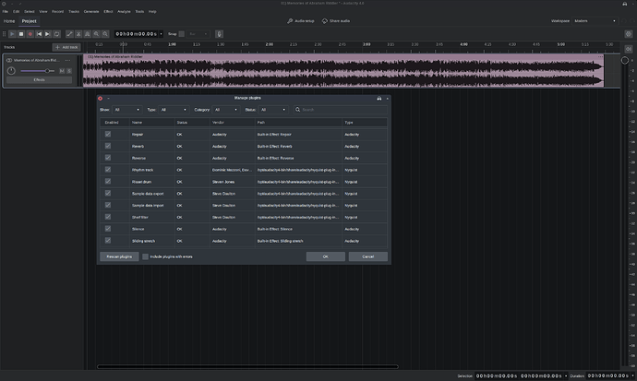Click the Stop transport button

click(x=21, y=34)
